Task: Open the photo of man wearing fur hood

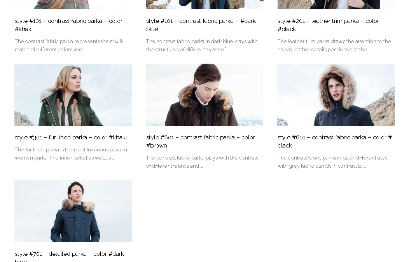Action: [x=336, y=95]
